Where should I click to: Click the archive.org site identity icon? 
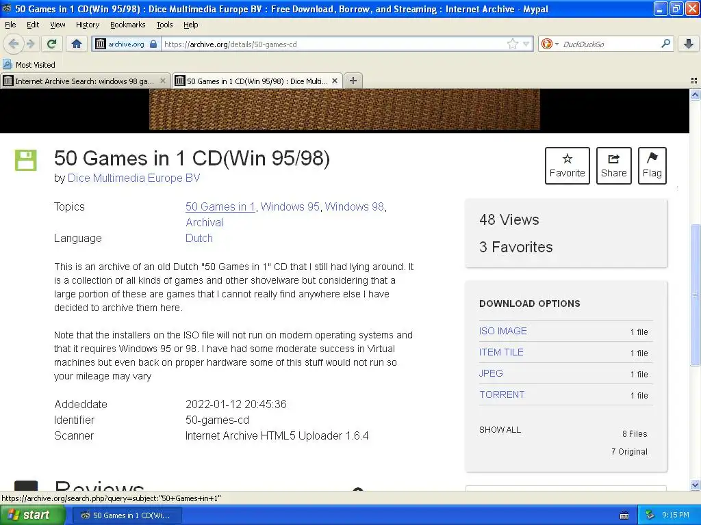(101, 44)
